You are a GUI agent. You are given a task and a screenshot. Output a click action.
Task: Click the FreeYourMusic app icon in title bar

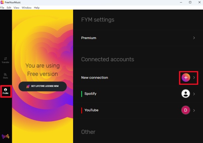click(x=2, y=2)
